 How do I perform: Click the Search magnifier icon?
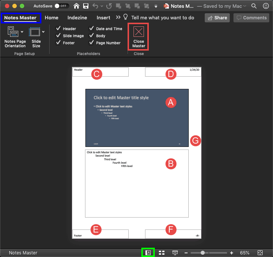click(x=254, y=6)
